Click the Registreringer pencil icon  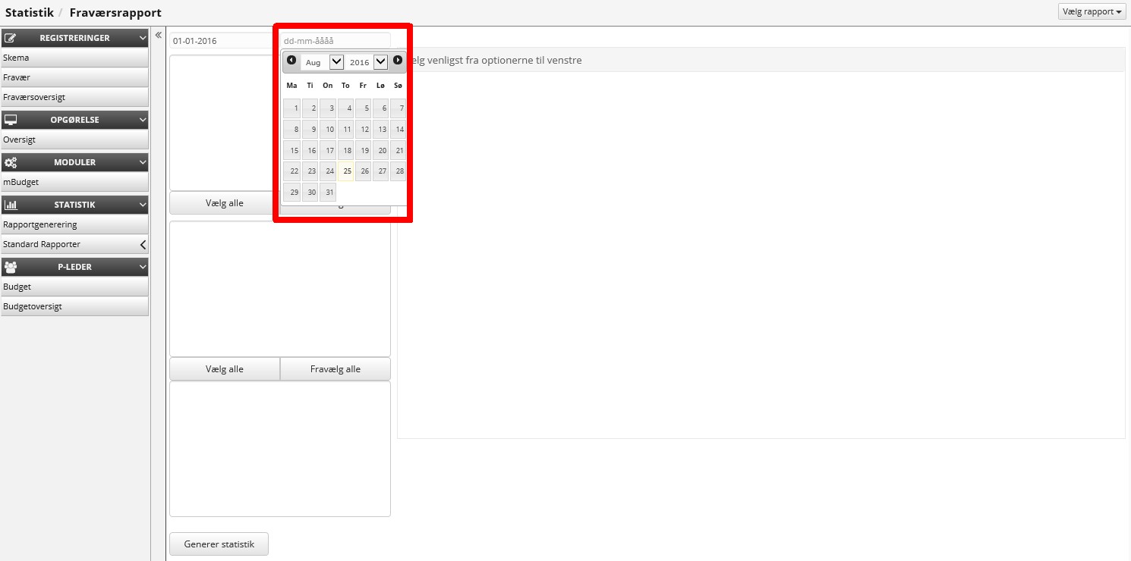pos(11,38)
